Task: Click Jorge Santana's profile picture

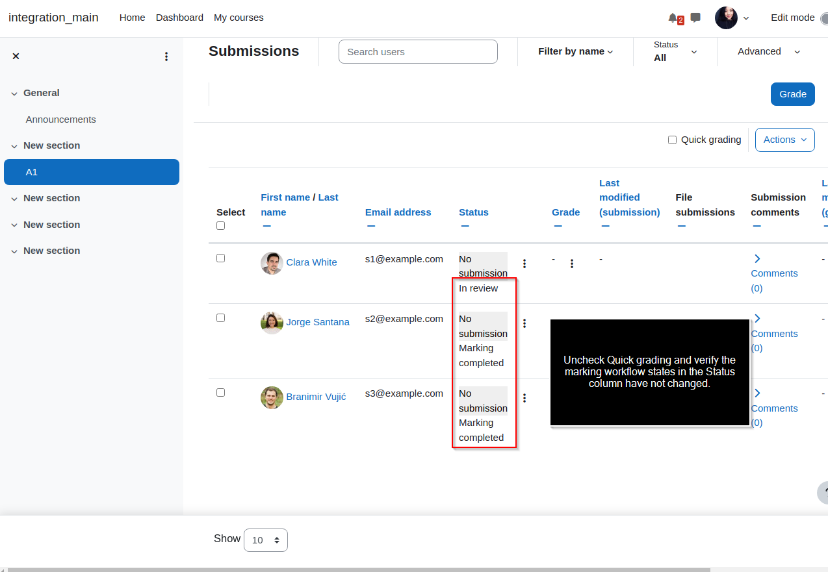Action: click(272, 323)
